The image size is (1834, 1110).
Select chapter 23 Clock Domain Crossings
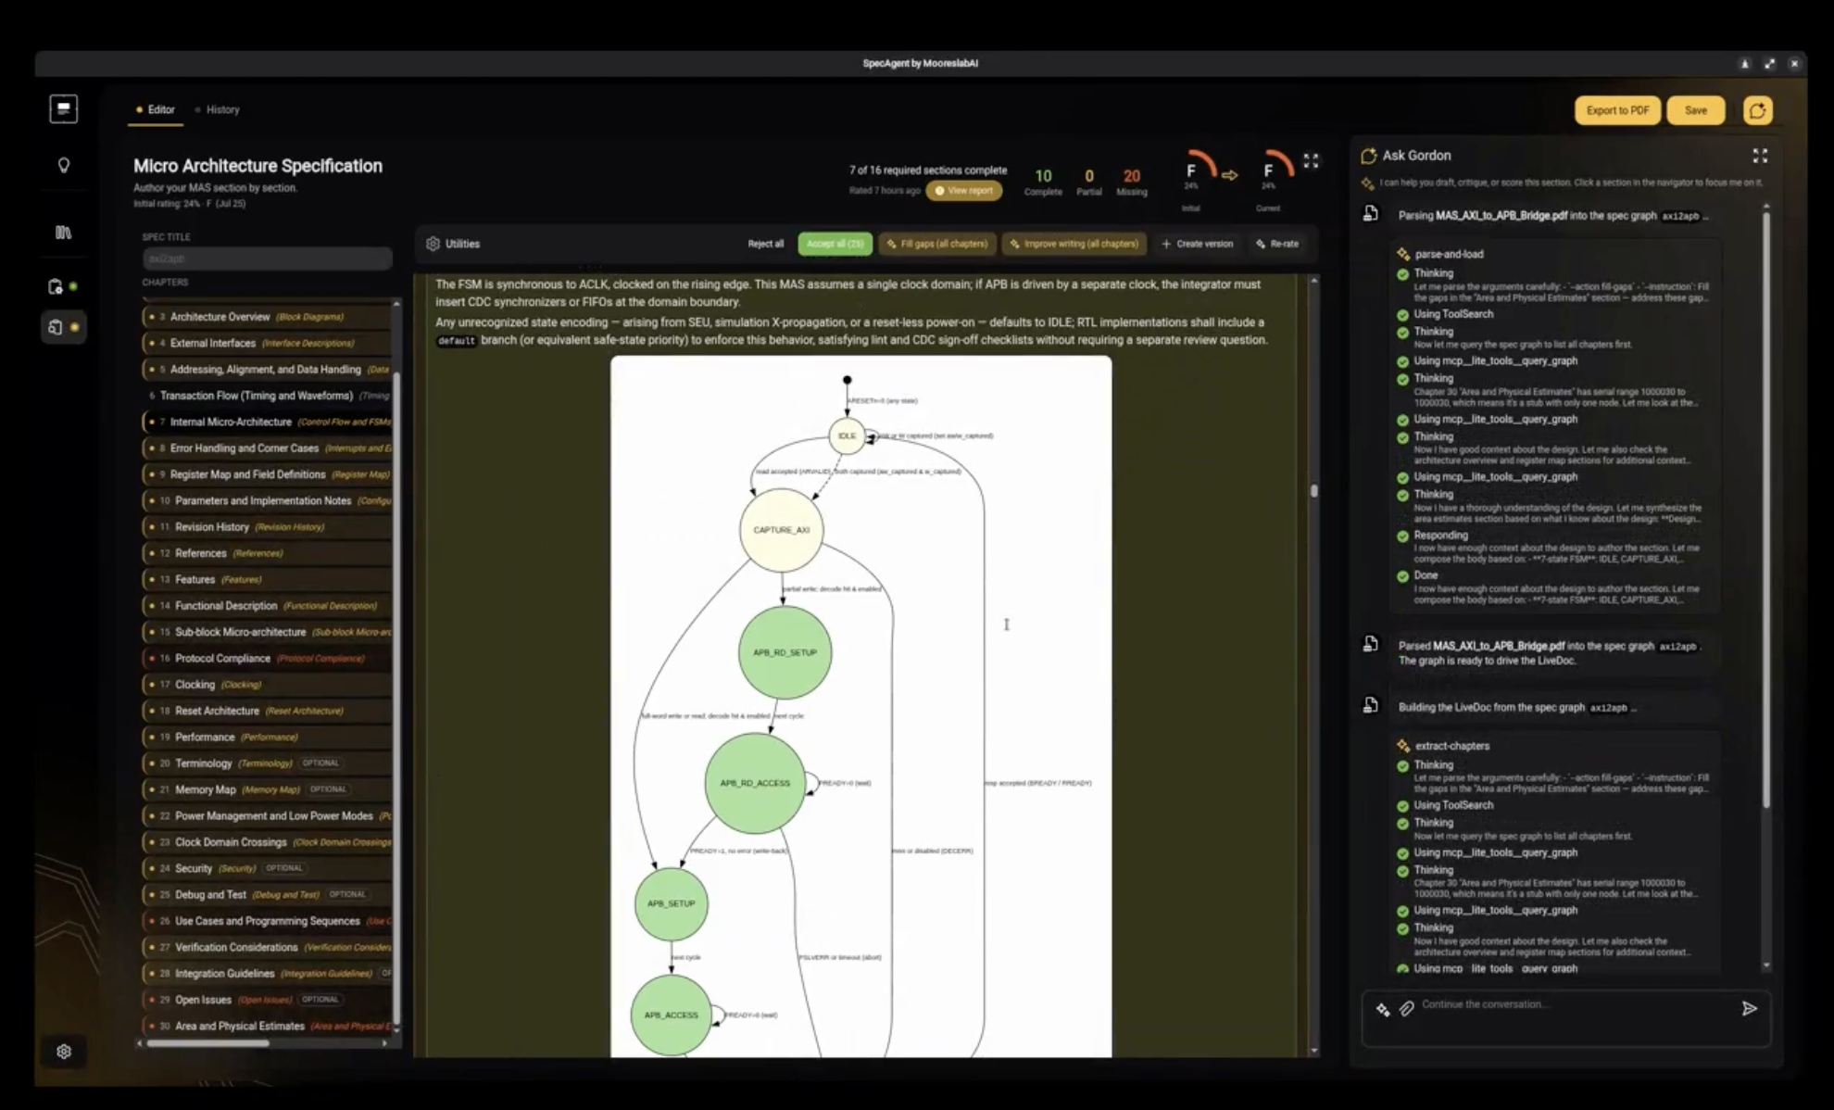coord(267,842)
